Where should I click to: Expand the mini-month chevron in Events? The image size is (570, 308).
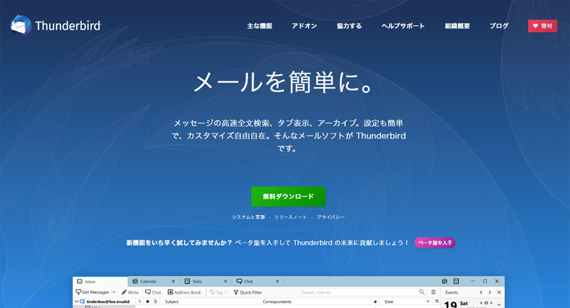tap(499, 304)
